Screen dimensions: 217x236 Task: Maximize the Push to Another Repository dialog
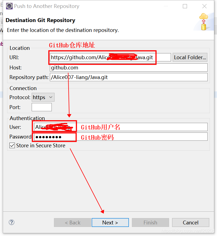click(x=185, y=6)
